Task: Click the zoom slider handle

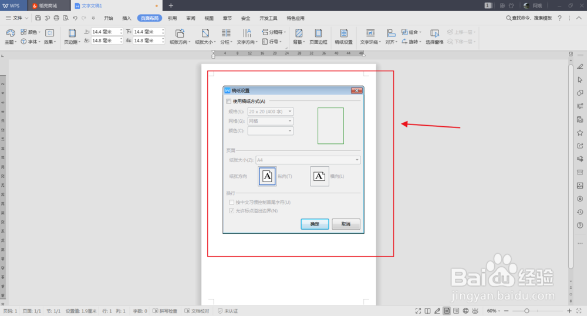Action: [527, 311]
